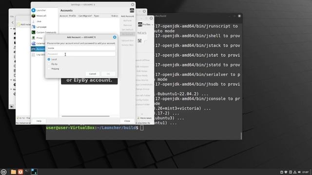
Task: Open the Linux Mint start menu
Action: (3, 172)
